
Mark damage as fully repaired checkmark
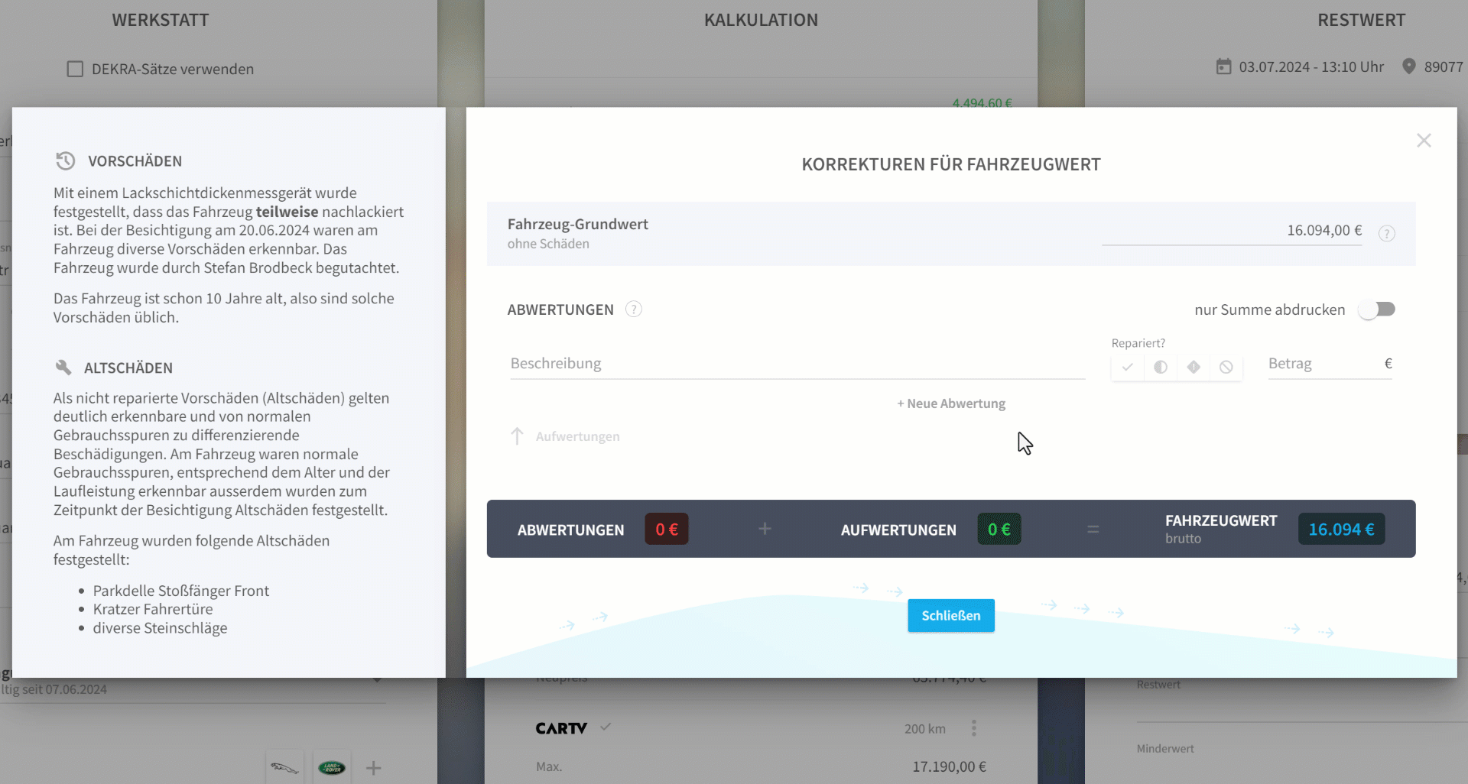point(1127,367)
